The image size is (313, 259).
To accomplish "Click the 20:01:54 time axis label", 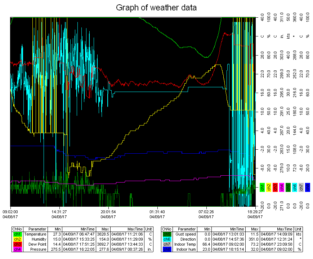I will pos(108,212).
